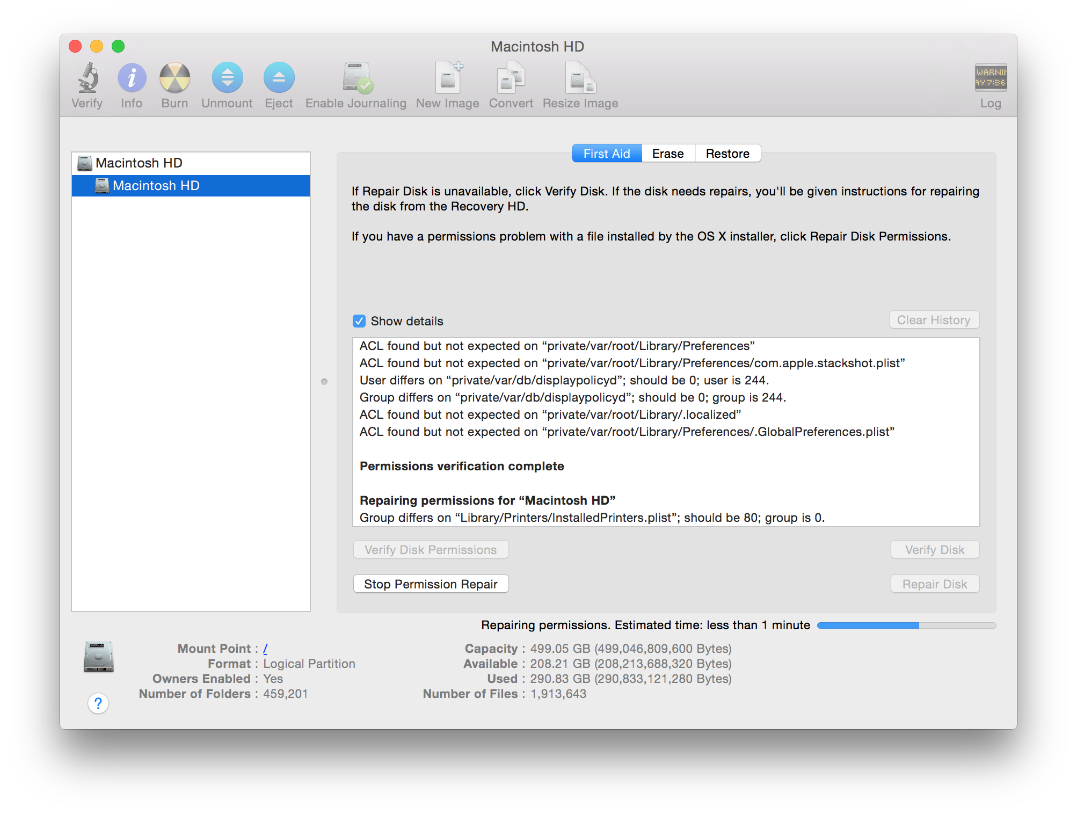Image resolution: width=1077 pixels, height=815 pixels.
Task: Minimize the window with the yellow button
Action: tap(97, 47)
